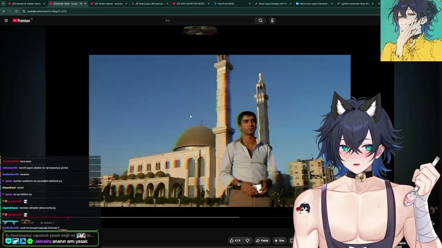Click the moderator hammer badge in pinned chat
Screen dimensions: 442x248
pyautogui.click(x=23, y=241)
